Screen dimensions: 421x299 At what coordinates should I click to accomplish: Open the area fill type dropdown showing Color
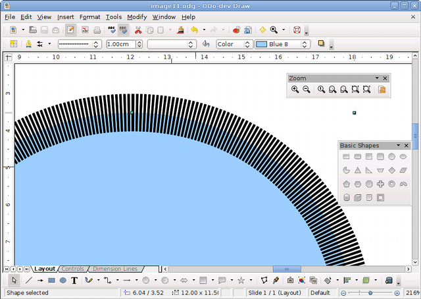click(233, 44)
